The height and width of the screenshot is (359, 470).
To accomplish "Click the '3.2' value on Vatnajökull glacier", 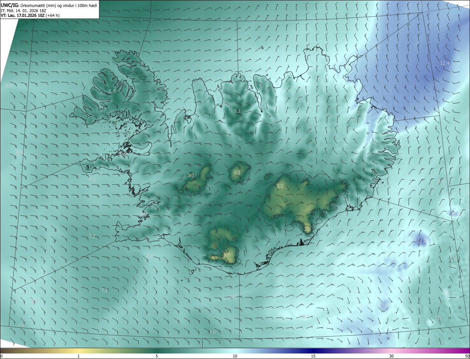I will [x=280, y=186].
